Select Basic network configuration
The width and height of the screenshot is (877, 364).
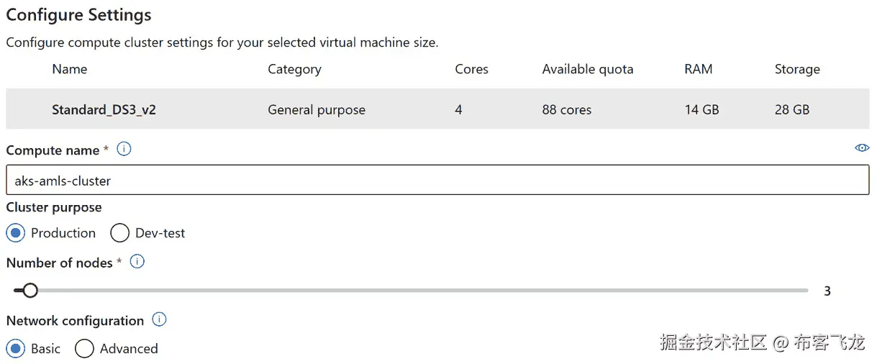(x=15, y=349)
